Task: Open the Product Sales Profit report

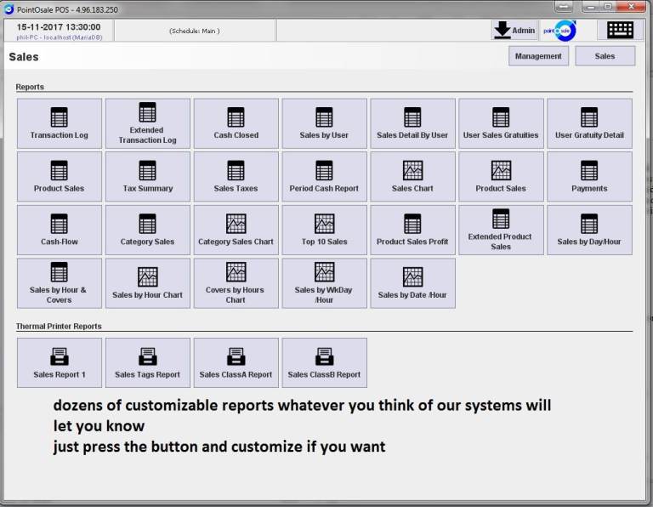Action: pyautogui.click(x=412, y=230)
